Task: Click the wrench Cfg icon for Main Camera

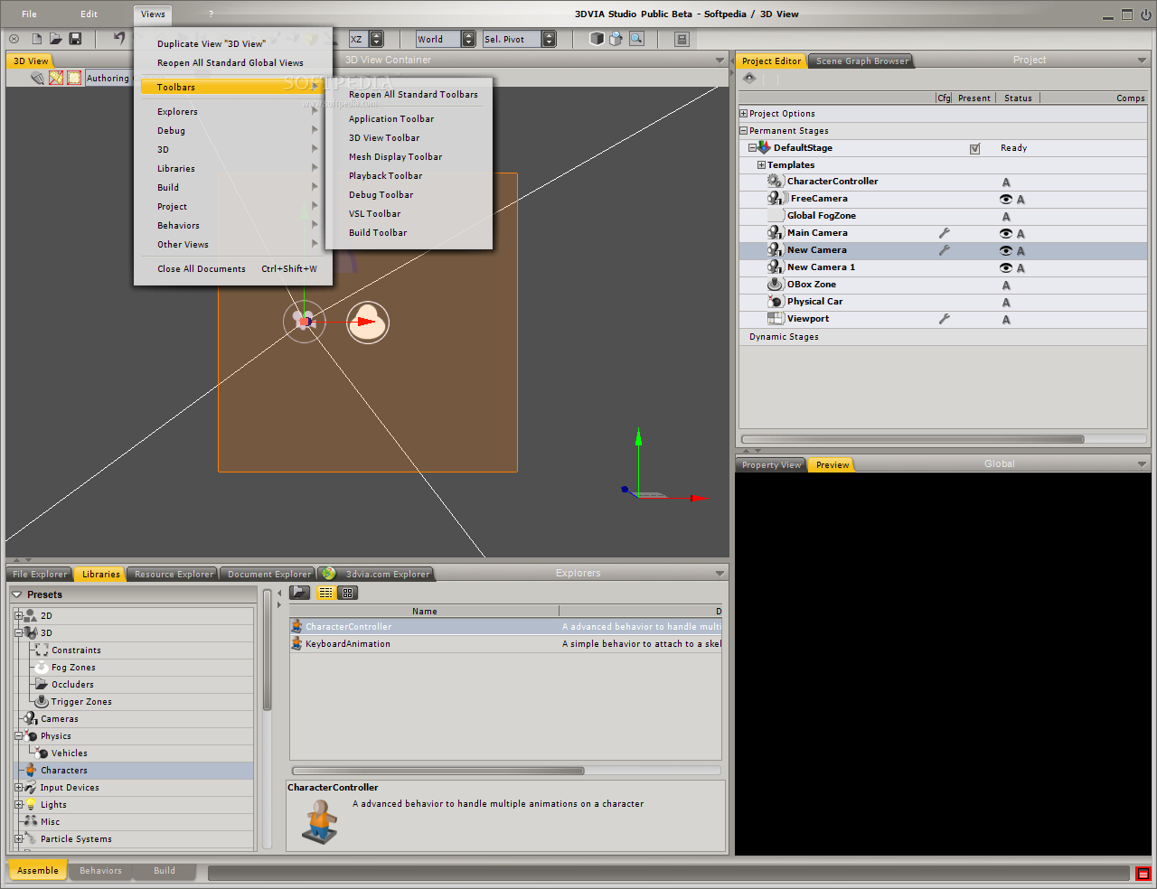Action: click(945, 233)
